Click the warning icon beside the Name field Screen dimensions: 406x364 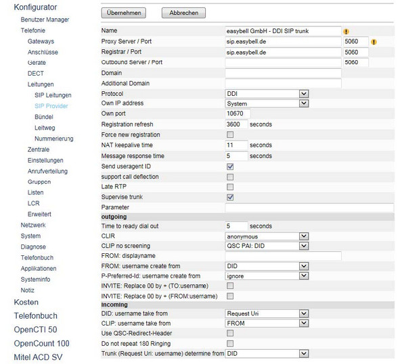[x=346, y=32]
